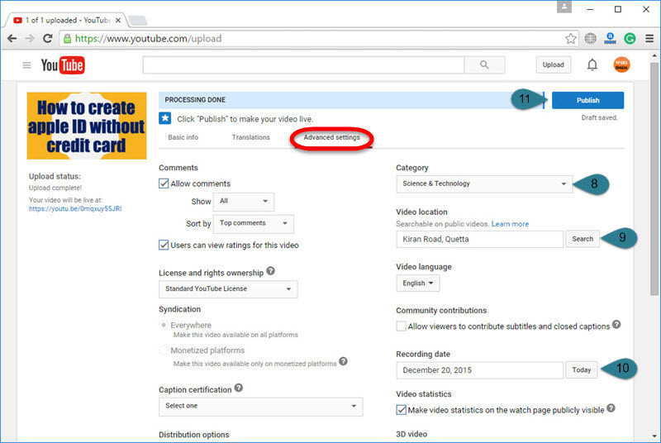Open the Video language 'English' dropdown
Screen dimensions: 661x443
click(x=418, y=283)
